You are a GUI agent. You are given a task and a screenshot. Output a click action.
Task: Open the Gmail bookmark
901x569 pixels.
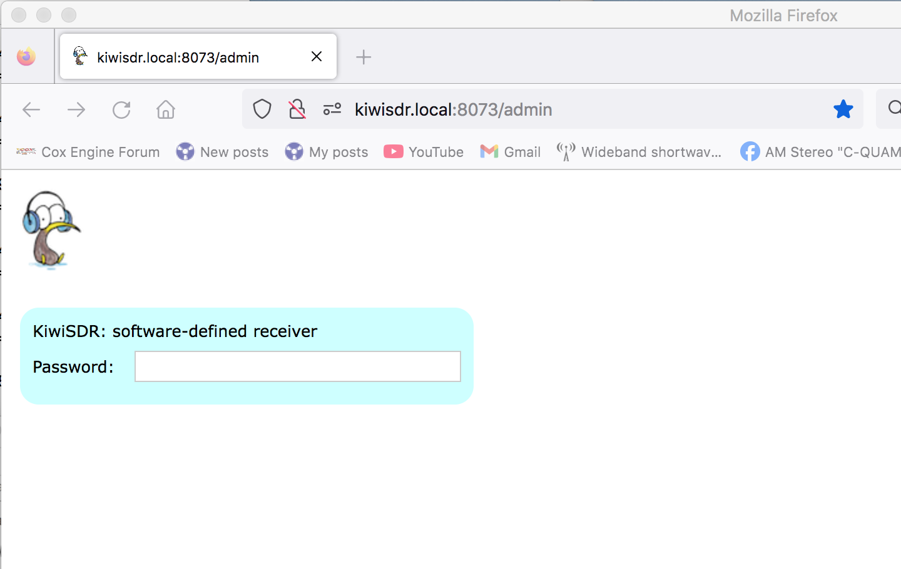(511, 152)
